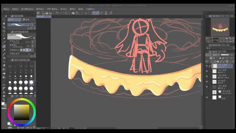The image size is (236, 133).
Task: Pick a color in the color square
Action: [21, 112]
